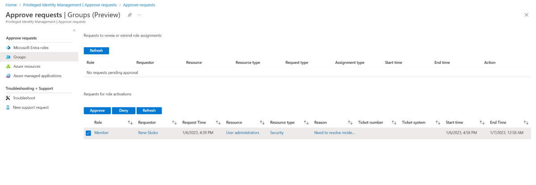Image resolution: width=536 pixels, height=185 pixels.
Task: Click 'Requests for role activations' heading
Action: click(108, 95)
